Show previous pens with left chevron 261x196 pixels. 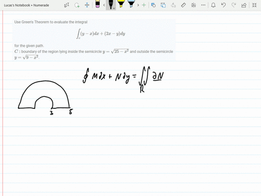pos(104,5)
